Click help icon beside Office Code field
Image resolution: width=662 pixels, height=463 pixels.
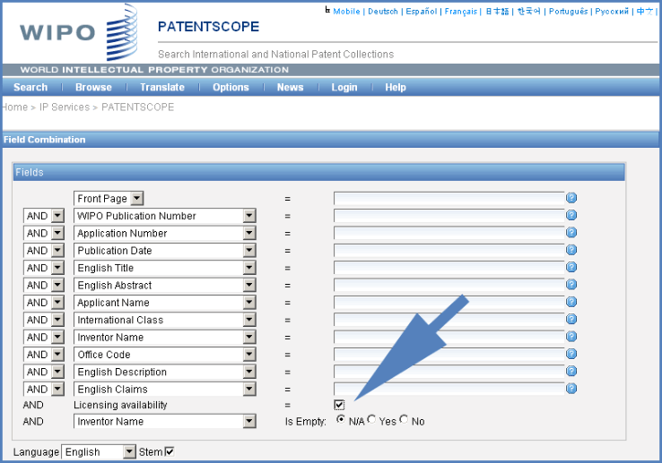coord(571,354)
